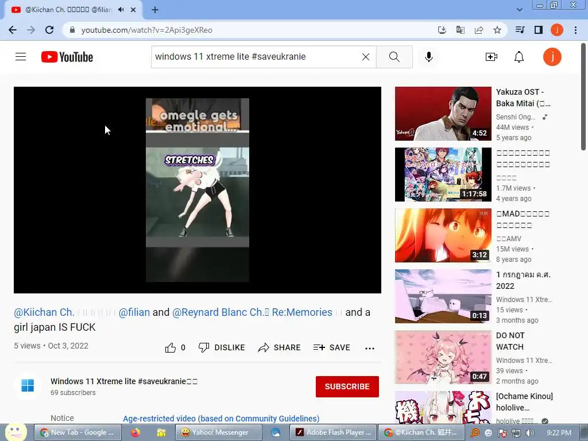The width and height of the screenshot is (588, 441).
Task: Open the three-dot more actions menu under the video
Action: (x=370, y=349)
